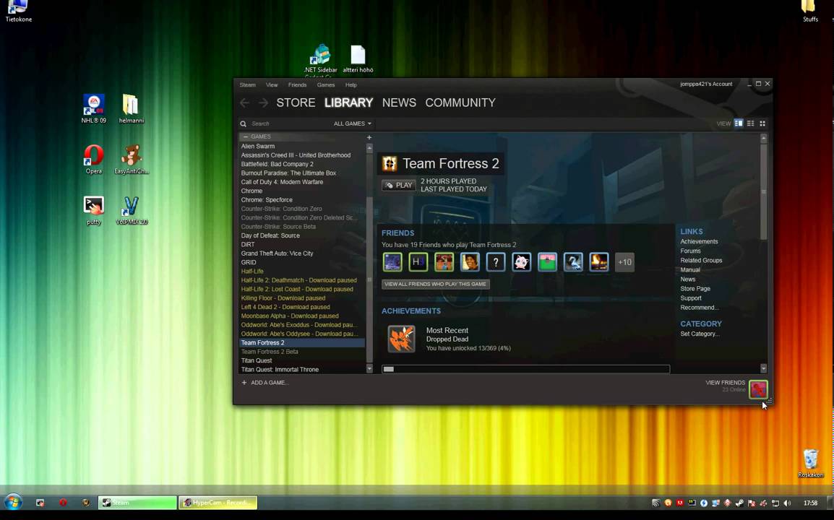Screen dimensions: 834x520
Task: Click the +10 more friends tile
Action: click(x=624, y=262)
